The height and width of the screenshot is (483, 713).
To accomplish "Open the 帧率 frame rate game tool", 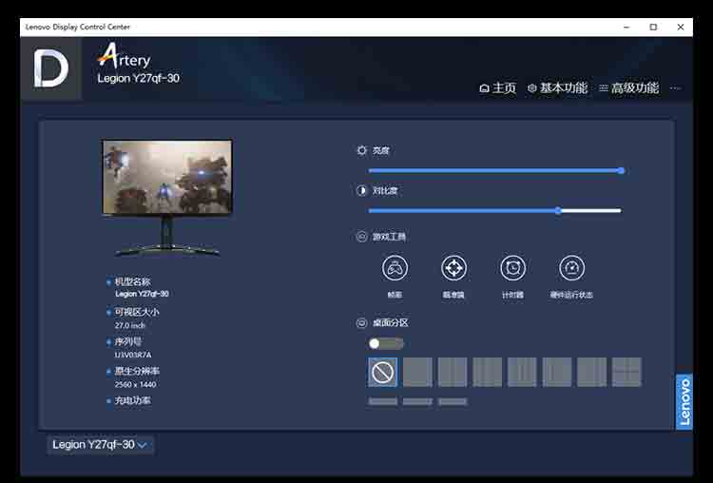I will [x=395, y=268].
